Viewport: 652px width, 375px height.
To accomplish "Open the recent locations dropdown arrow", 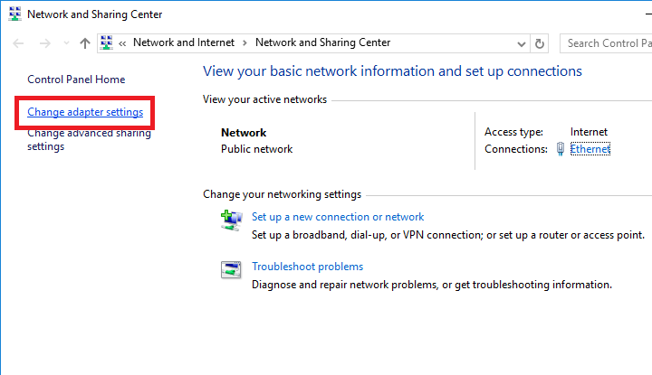I will (x=64, y=43).
